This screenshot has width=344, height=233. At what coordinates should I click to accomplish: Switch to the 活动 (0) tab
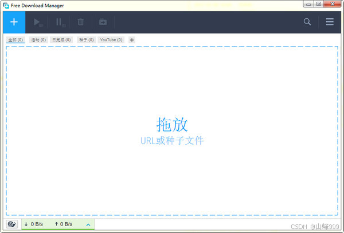pyautogui.click(x=38, y=40)
